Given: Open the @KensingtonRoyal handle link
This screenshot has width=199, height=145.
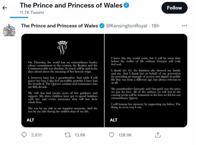Looking at the screenshot, I should click(x=126, y=26).
